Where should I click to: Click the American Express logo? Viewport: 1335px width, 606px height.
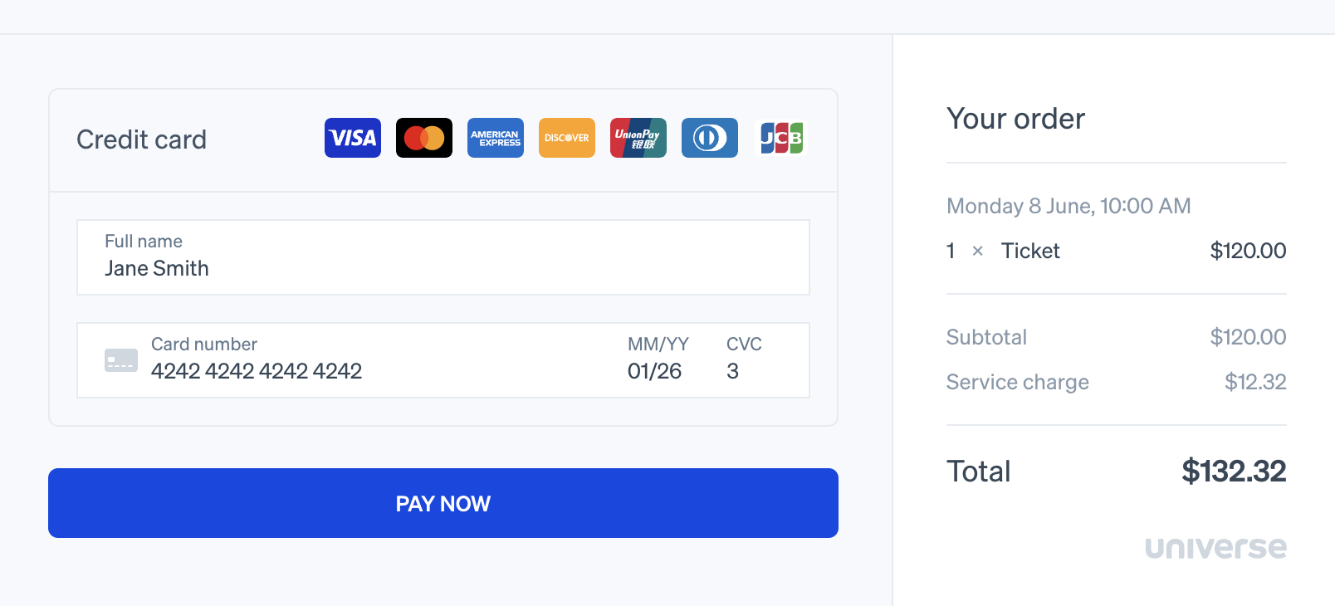496,138
